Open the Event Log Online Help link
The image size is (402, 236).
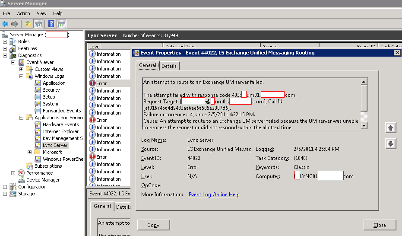click(x=214, y=195)
